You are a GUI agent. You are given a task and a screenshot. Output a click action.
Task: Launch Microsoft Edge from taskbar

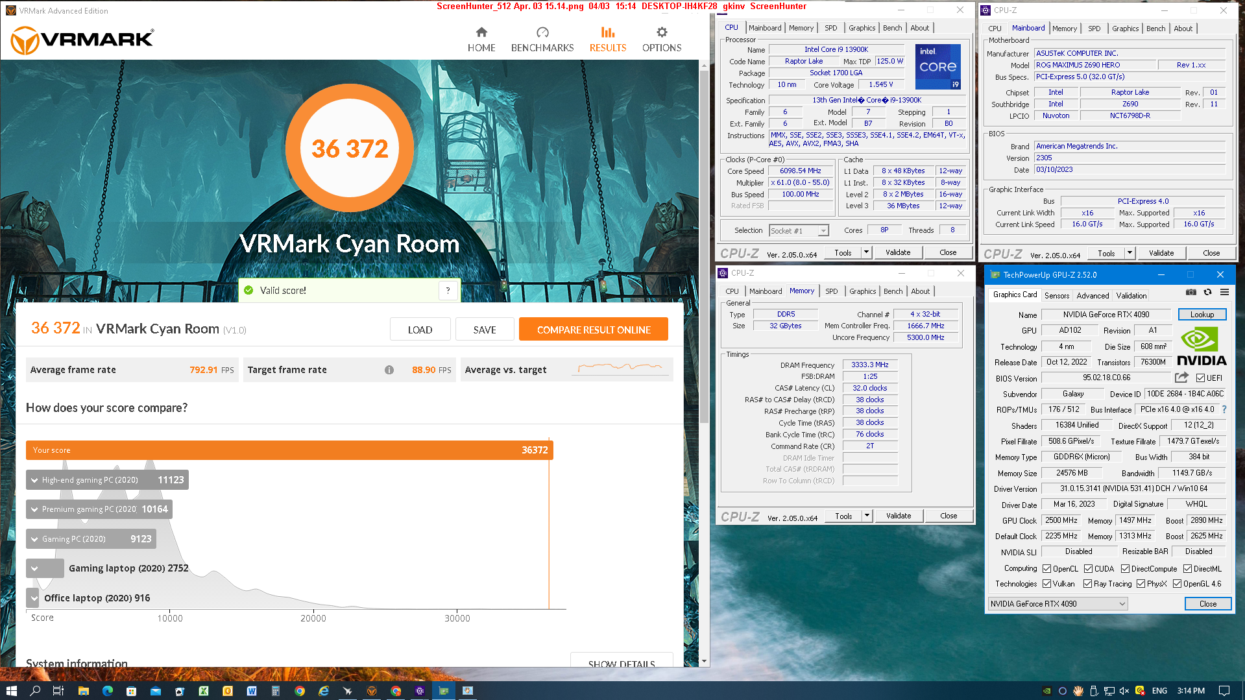107,691
